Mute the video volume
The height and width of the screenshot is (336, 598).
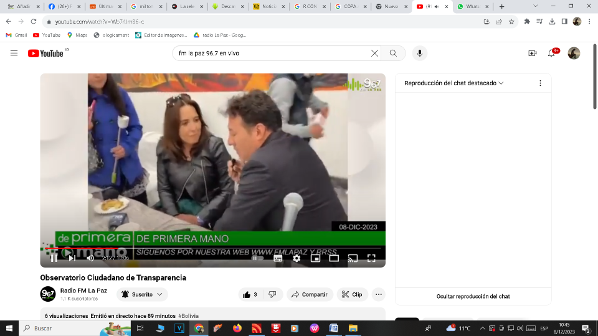(x=90, y=258)
